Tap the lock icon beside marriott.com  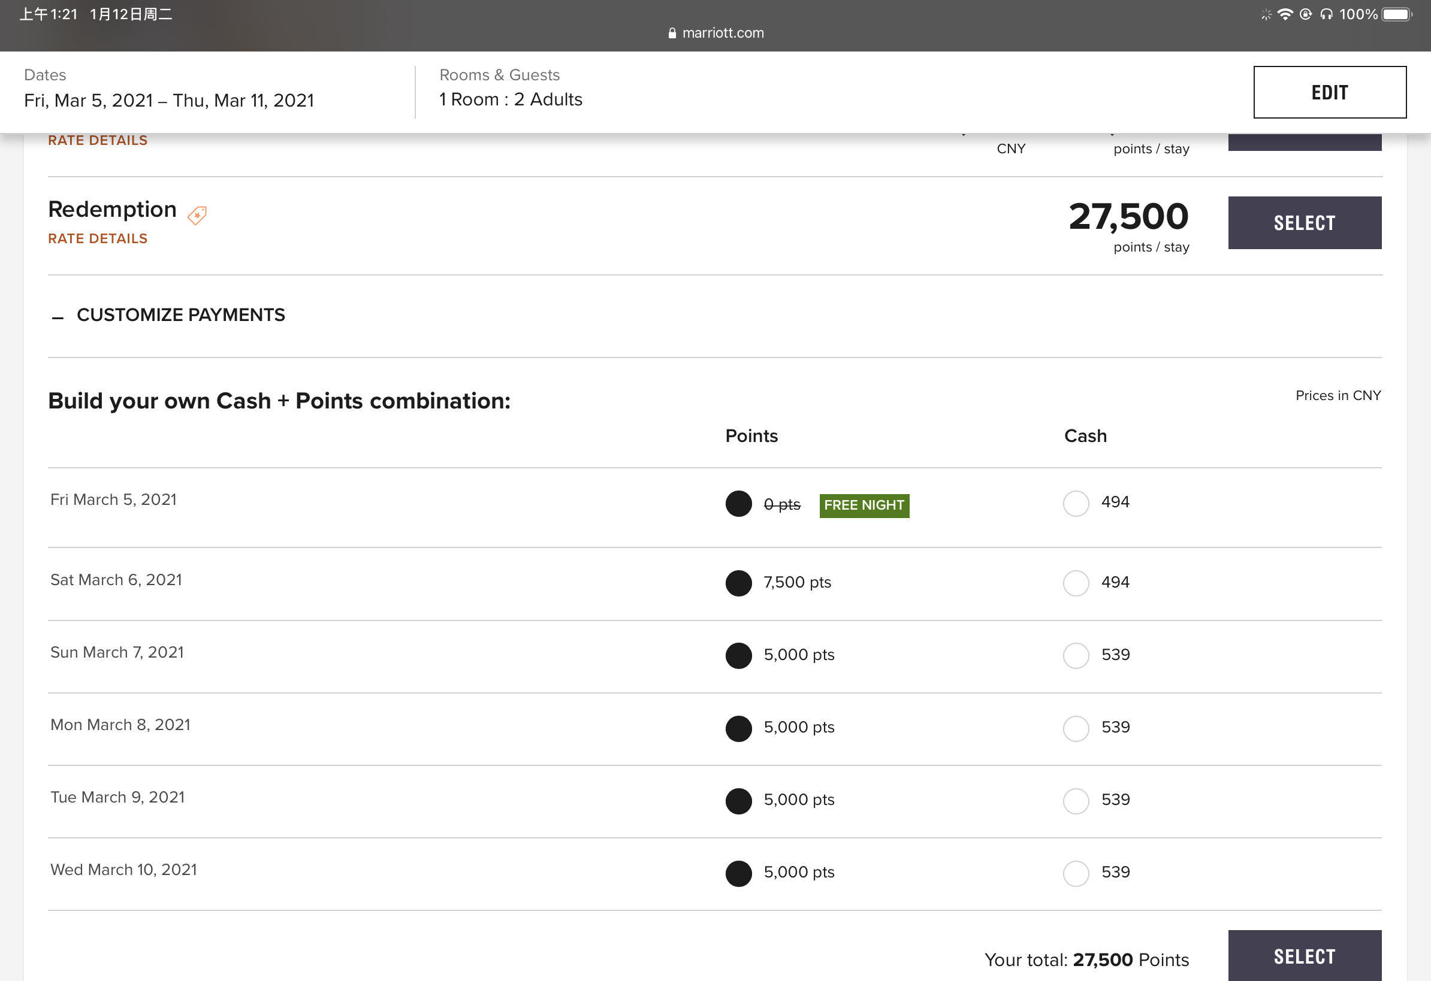pyautogui.click(x=672, y=33)
